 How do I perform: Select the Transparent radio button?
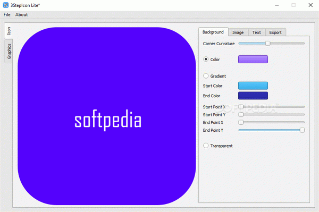[206, 146]
